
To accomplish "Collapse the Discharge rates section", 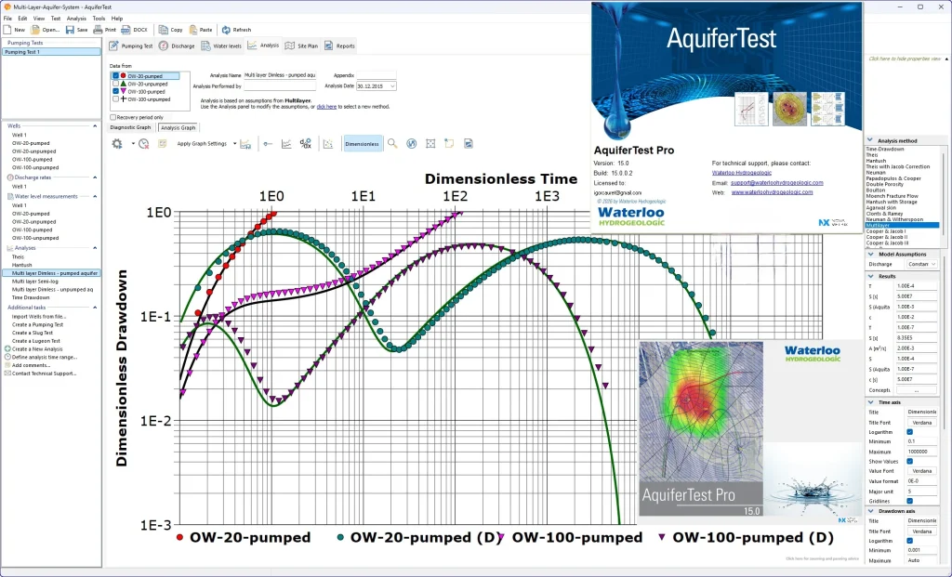I will 95,177.
